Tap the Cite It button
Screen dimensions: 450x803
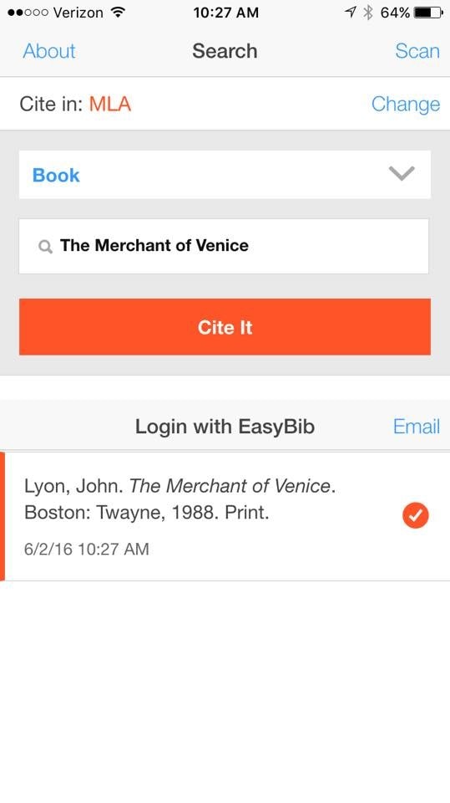click(225, 327)
